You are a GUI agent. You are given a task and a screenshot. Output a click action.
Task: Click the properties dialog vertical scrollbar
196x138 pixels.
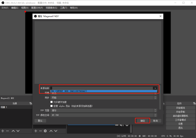click(160, 98)
